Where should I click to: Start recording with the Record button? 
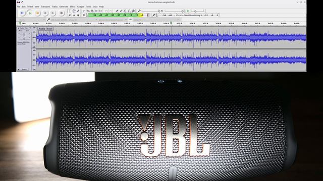(x=61, y=13)
